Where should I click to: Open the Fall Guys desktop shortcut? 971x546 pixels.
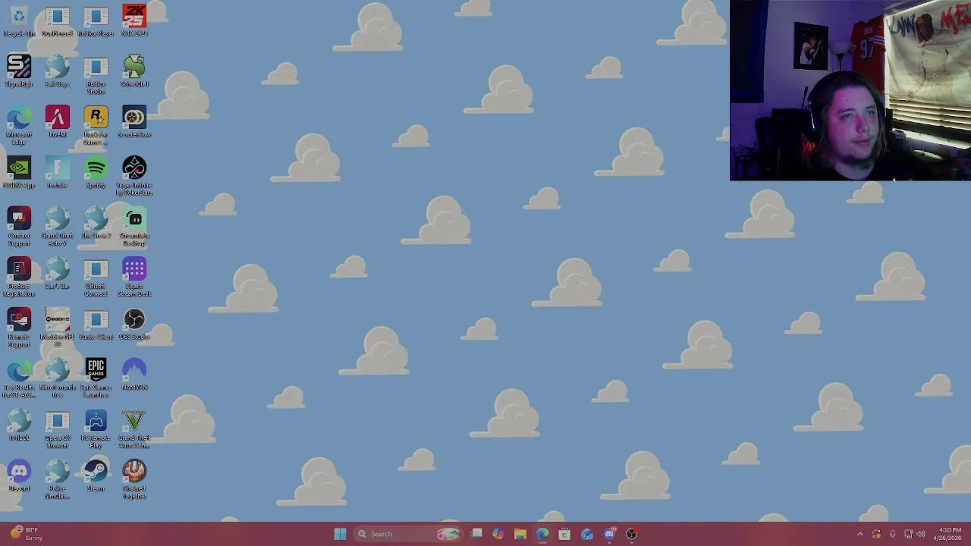click(x=58, y=71)
